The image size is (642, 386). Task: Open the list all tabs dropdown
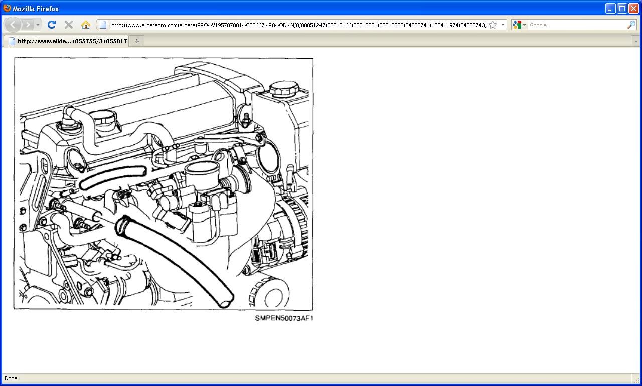point(636,41)
